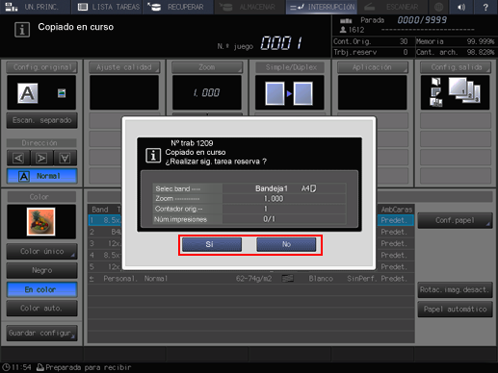
Task: Open Guardar configur. menu
Action: pyautogui.click(x=42, y=334)
